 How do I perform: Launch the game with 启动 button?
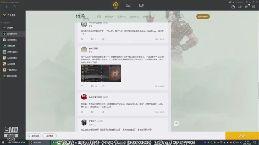[242, 136]
